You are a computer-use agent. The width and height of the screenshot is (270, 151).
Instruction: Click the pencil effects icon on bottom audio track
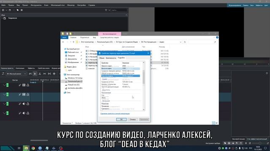point(20,113)
